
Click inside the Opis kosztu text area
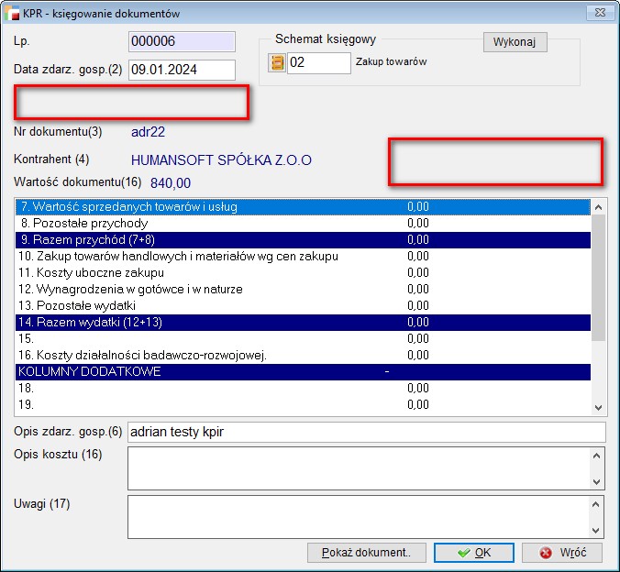pyautogui.click(x=358, y=467)
